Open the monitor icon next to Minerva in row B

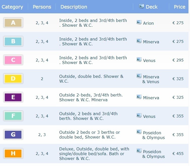click(x=139, y=41)
